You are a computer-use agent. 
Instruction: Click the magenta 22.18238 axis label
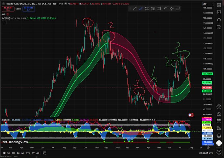coord(207,120)
